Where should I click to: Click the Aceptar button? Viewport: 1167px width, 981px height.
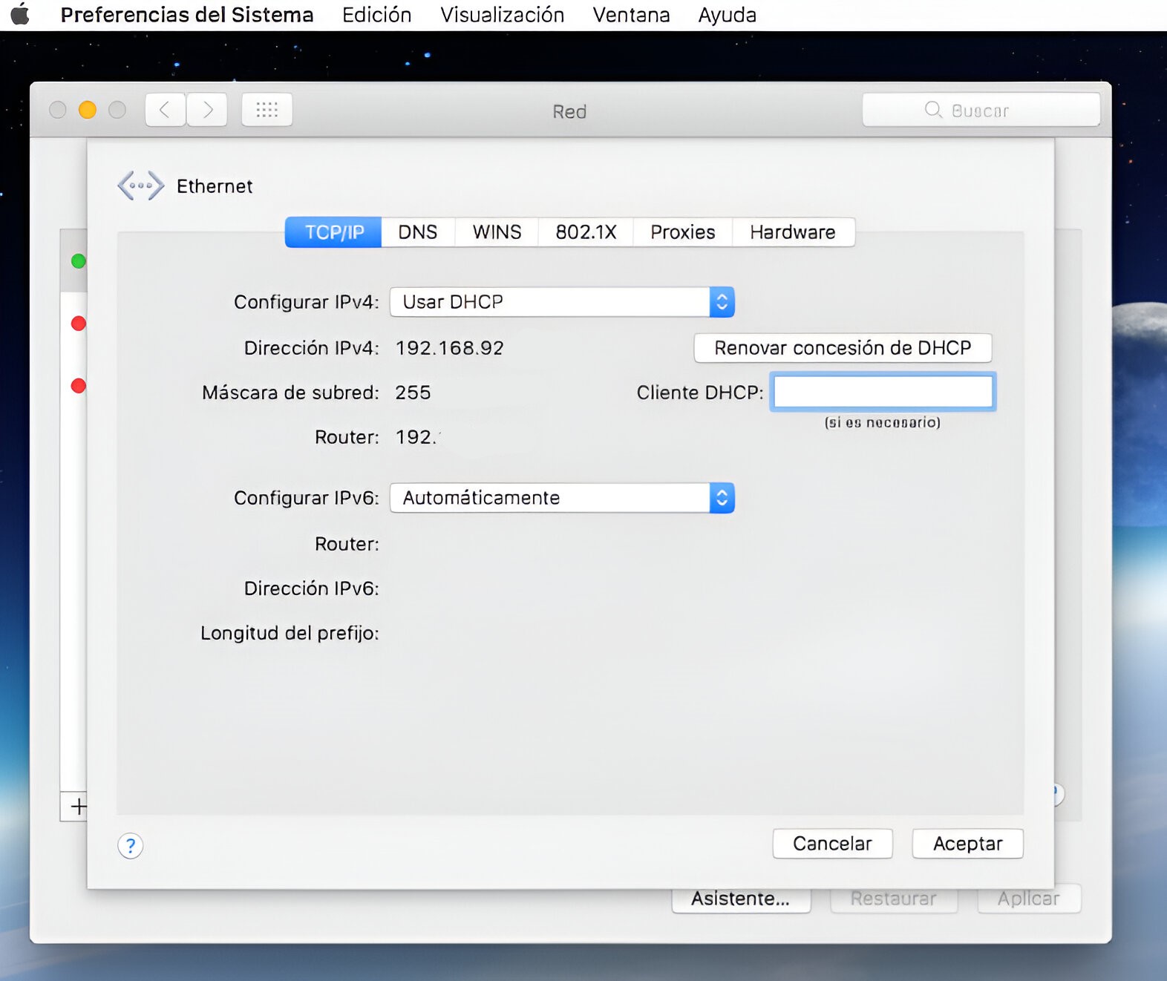(967, 844)
